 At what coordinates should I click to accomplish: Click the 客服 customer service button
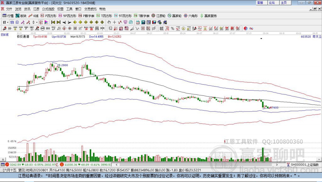(x=261, y=3)
